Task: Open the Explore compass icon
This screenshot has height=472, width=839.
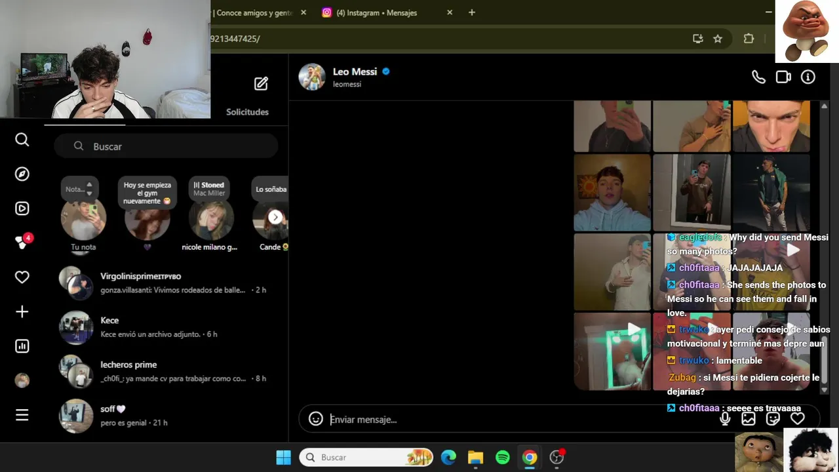Action: [x=22, y=174]
